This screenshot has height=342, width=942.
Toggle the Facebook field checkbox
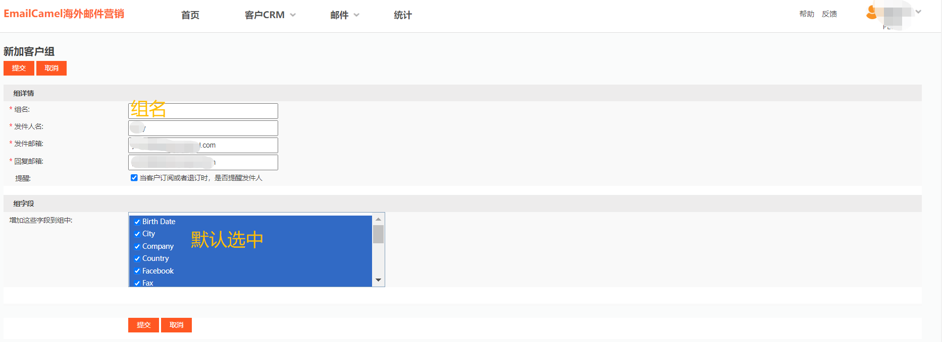(x=137, y=271)
